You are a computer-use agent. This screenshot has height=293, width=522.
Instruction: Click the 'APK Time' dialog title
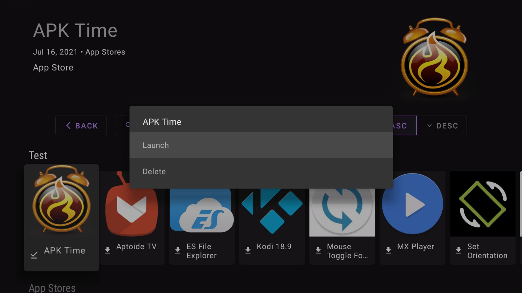(162, 122)
